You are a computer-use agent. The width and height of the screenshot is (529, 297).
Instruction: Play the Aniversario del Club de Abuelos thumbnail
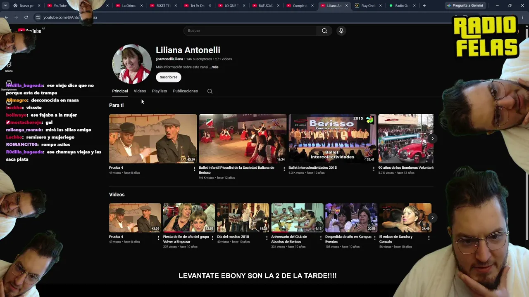click(297, 218)
